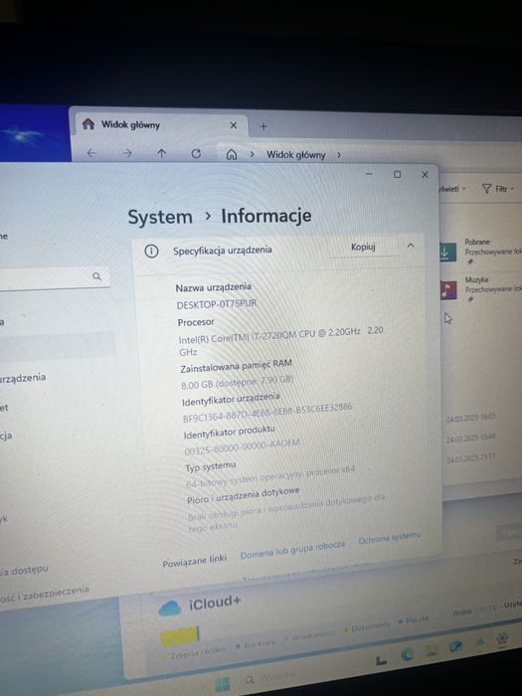
Task: Select the 64-bitowy system operacyjny text
Action: 270,476
